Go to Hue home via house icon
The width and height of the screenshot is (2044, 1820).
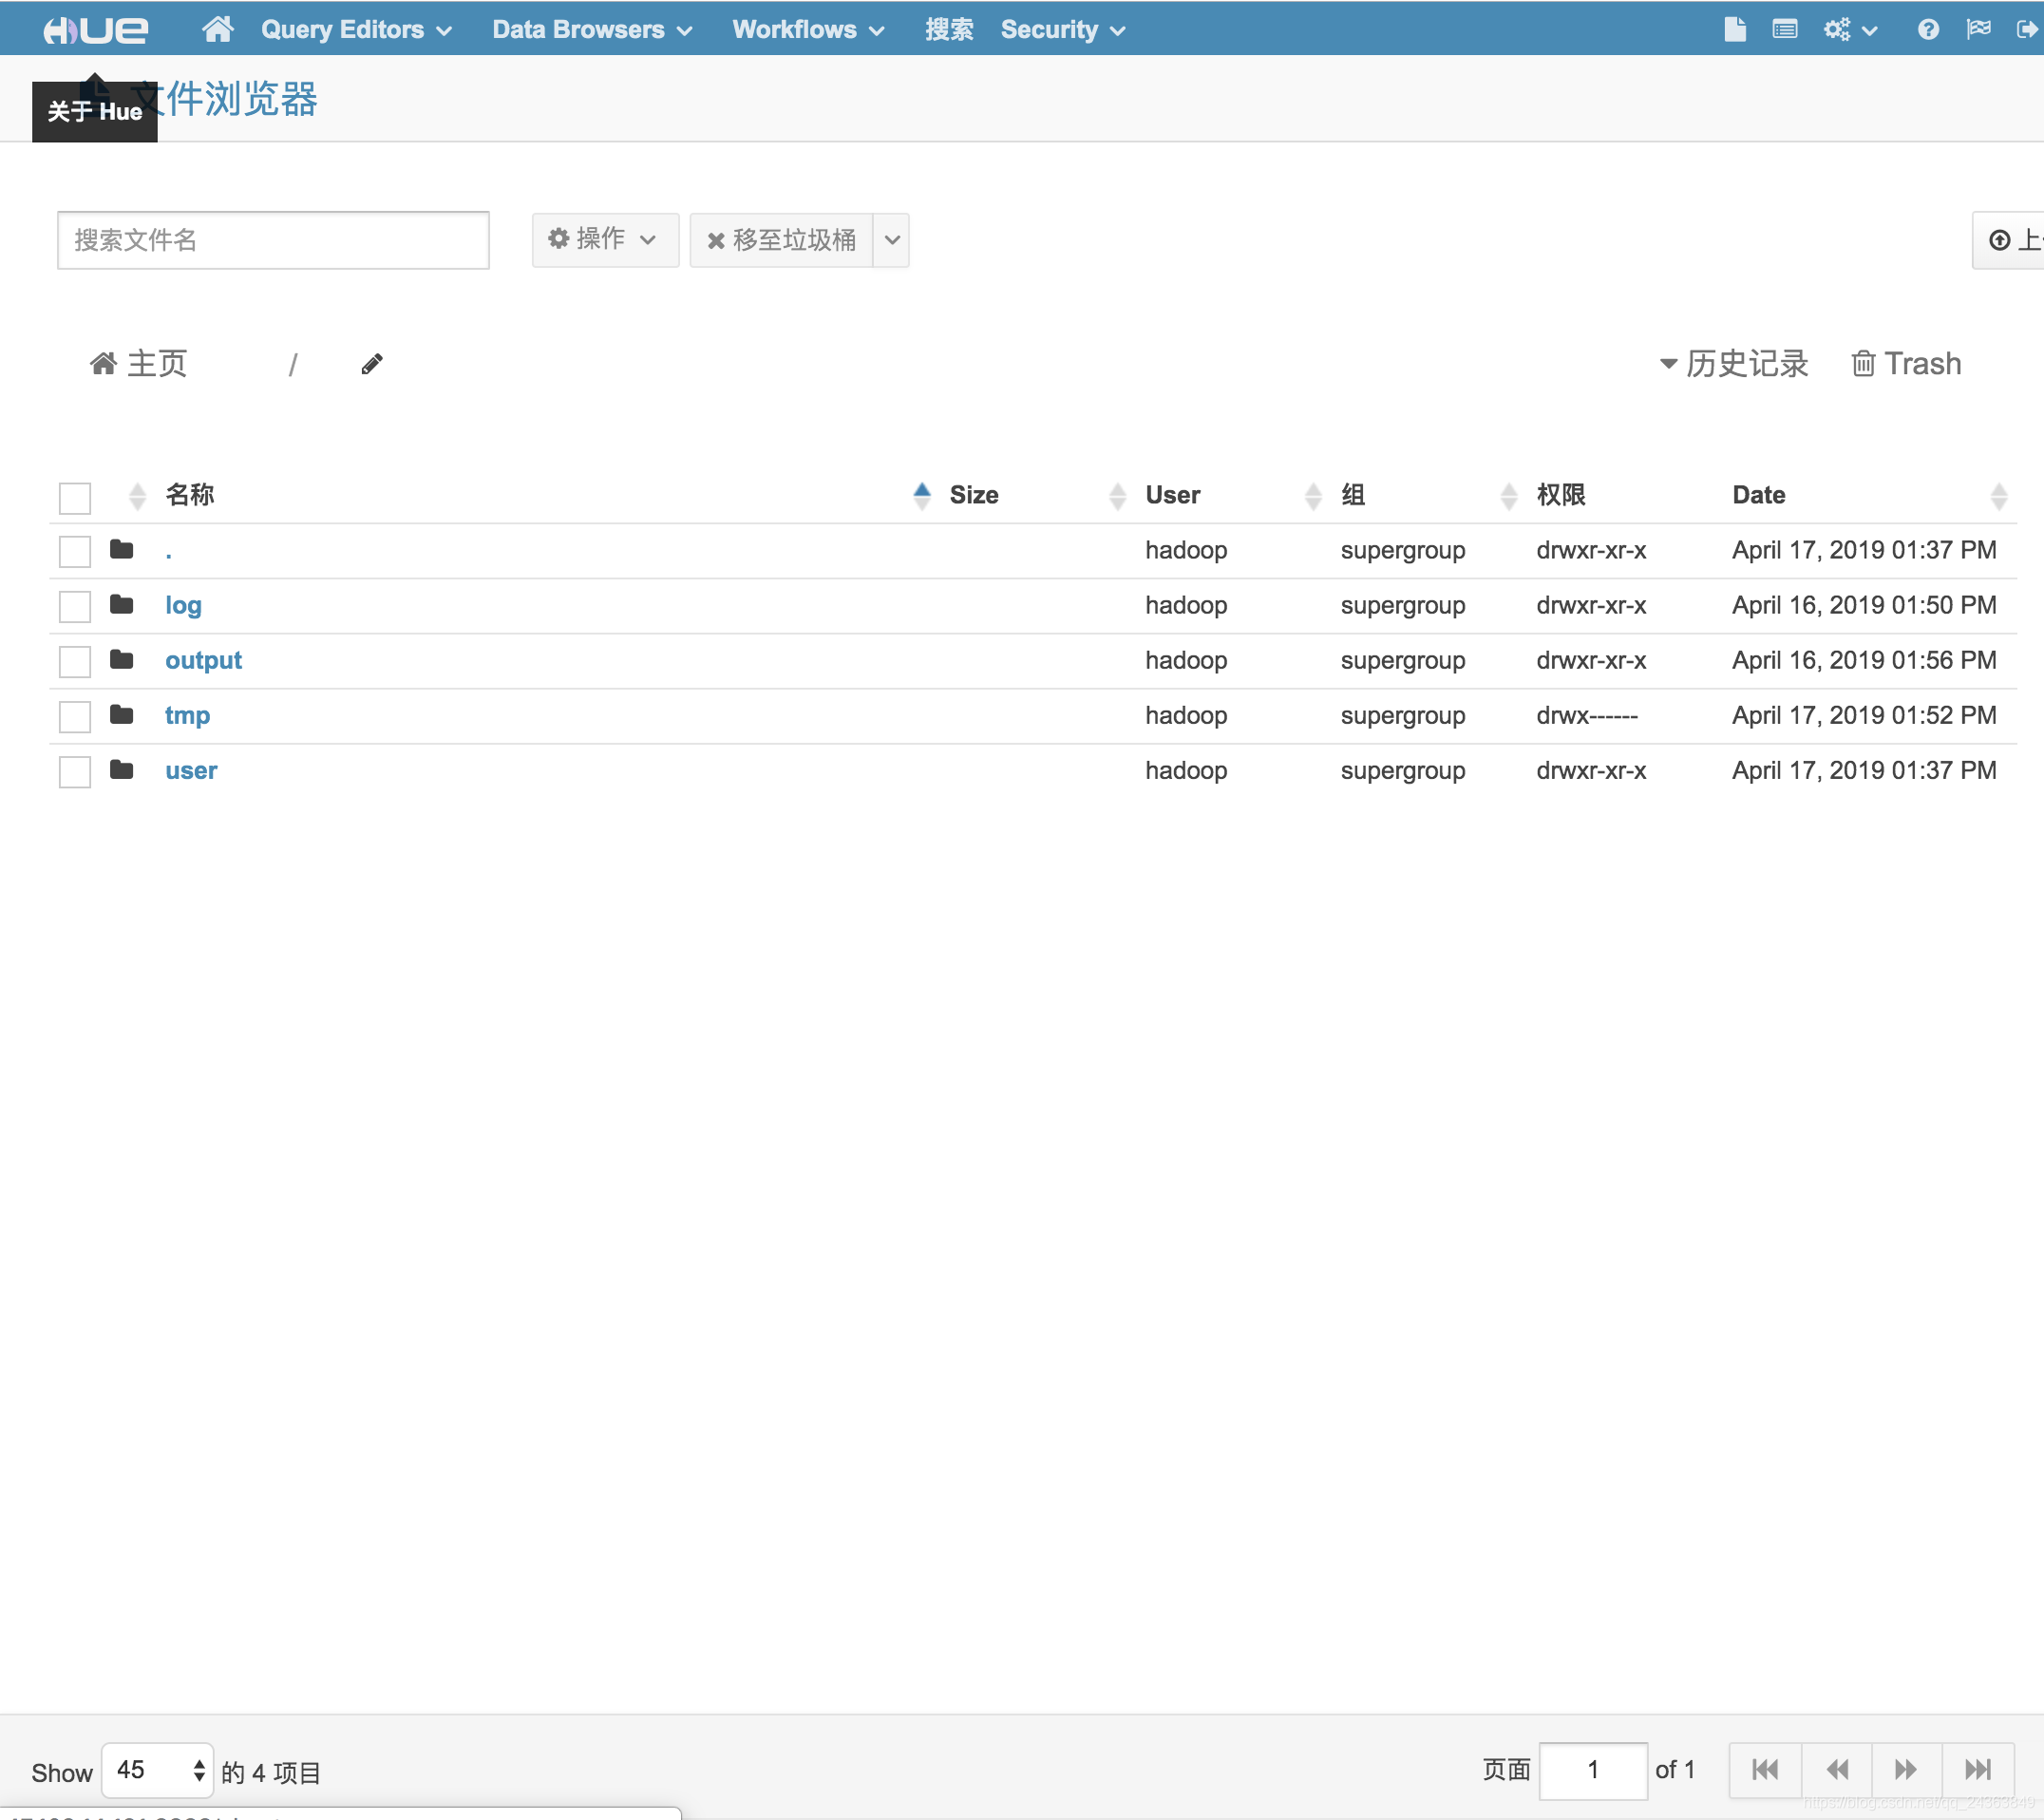(217, 29)
